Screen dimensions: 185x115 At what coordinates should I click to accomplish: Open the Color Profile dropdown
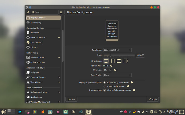tap(117, 75)
